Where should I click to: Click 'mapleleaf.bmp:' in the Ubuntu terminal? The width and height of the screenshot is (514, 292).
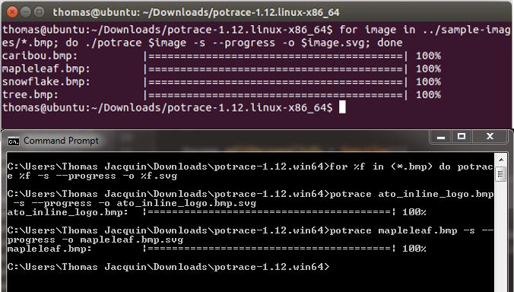point(46,69)
